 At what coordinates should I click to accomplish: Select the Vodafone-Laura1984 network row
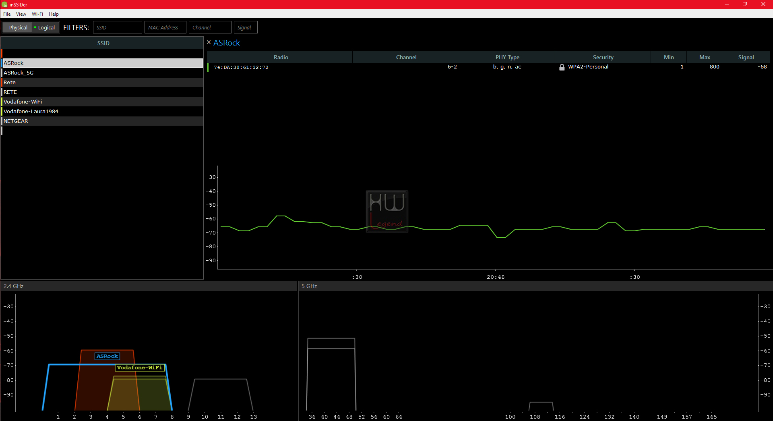(103, 111)
